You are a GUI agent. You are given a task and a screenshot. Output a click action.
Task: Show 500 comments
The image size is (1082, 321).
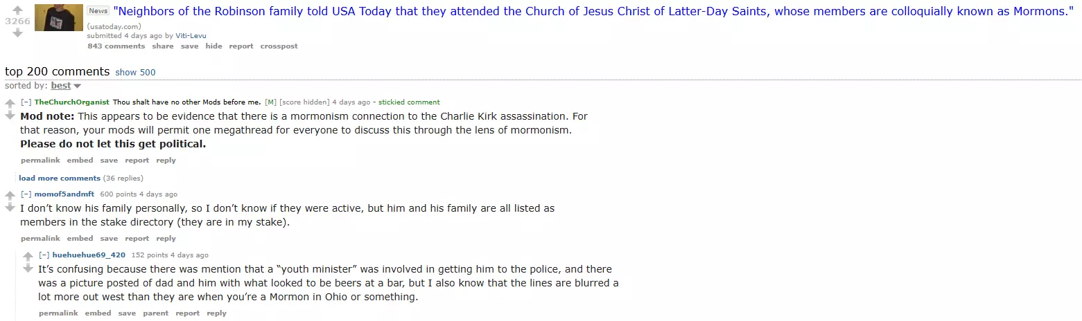135,73
